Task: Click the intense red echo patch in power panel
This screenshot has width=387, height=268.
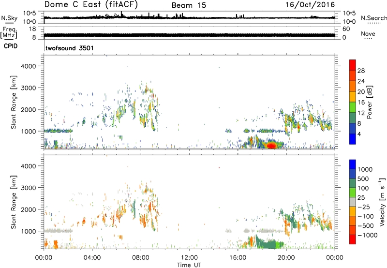Action: click(x=271, y=145)
